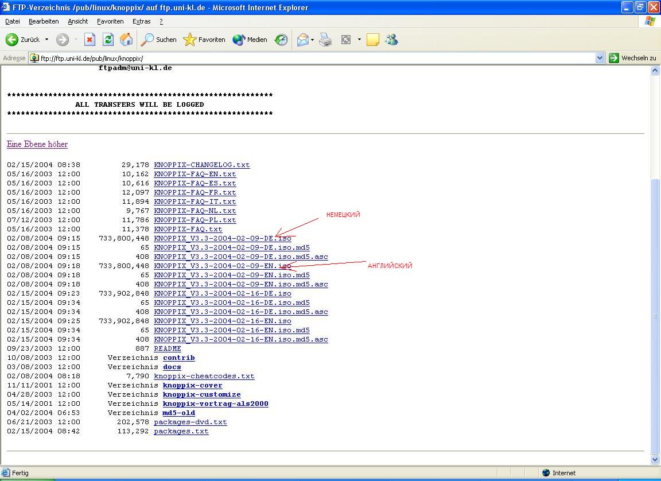Open KNOPPIX-CHANGELOG.txt
This screenshot has width=661, height=481.
pyautogui.click(x=202, y=165)
